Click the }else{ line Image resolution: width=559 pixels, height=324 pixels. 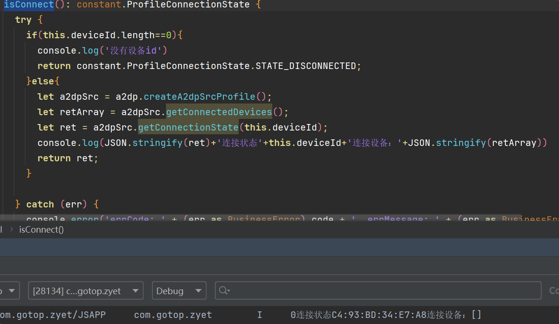(43, 81)
